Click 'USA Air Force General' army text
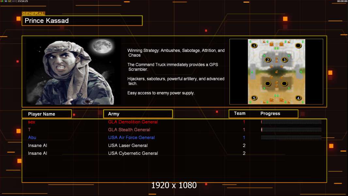 pyautogui.click(x=131, y=138)
